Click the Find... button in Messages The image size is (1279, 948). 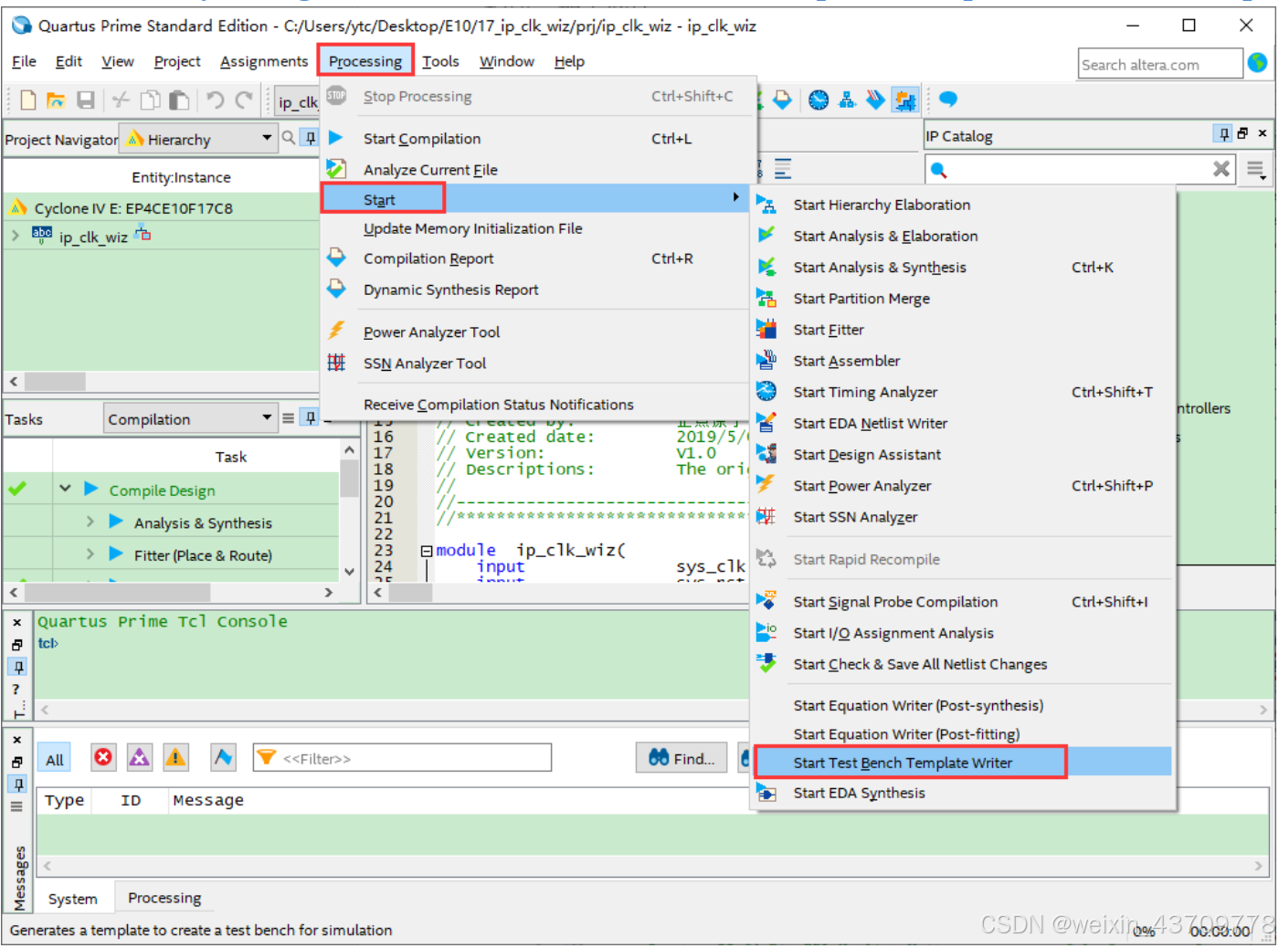point(682,758)
